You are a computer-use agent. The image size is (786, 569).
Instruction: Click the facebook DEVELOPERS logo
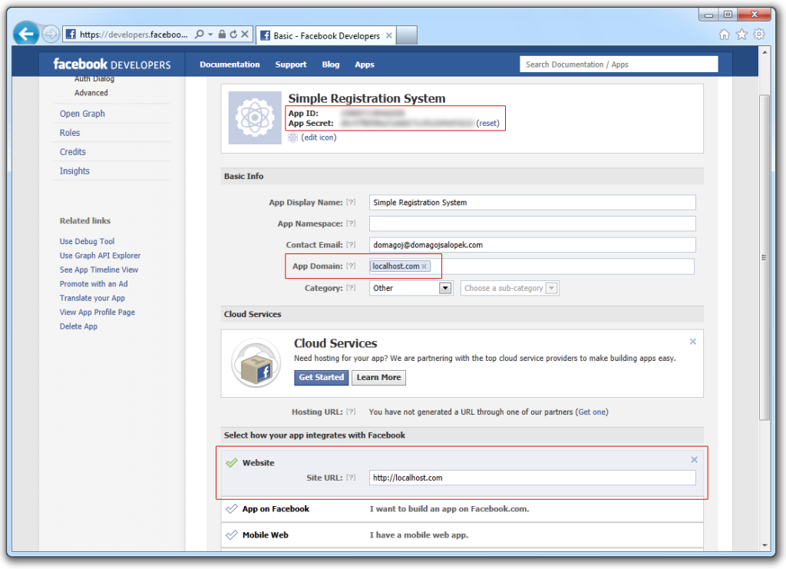point(112,65)
